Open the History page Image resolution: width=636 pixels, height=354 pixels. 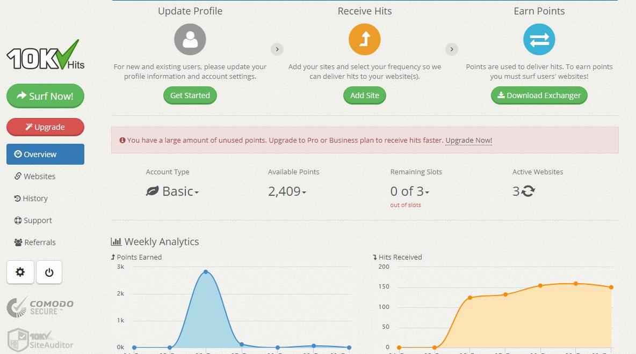[x=31, y=198]
